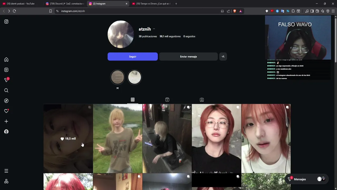Image resolution: width=337 pixels, height=190 pixels.
Task: Click the suggest similar accounts icon button
Action: [x=223, y=56]
